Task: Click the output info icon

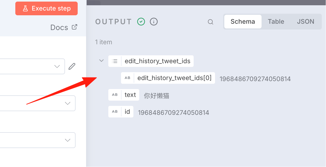Action: (x=154, y=22)
